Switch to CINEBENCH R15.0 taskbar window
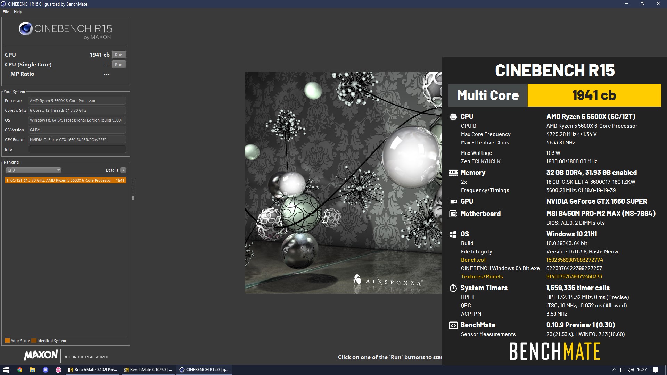 pos(204,370)
